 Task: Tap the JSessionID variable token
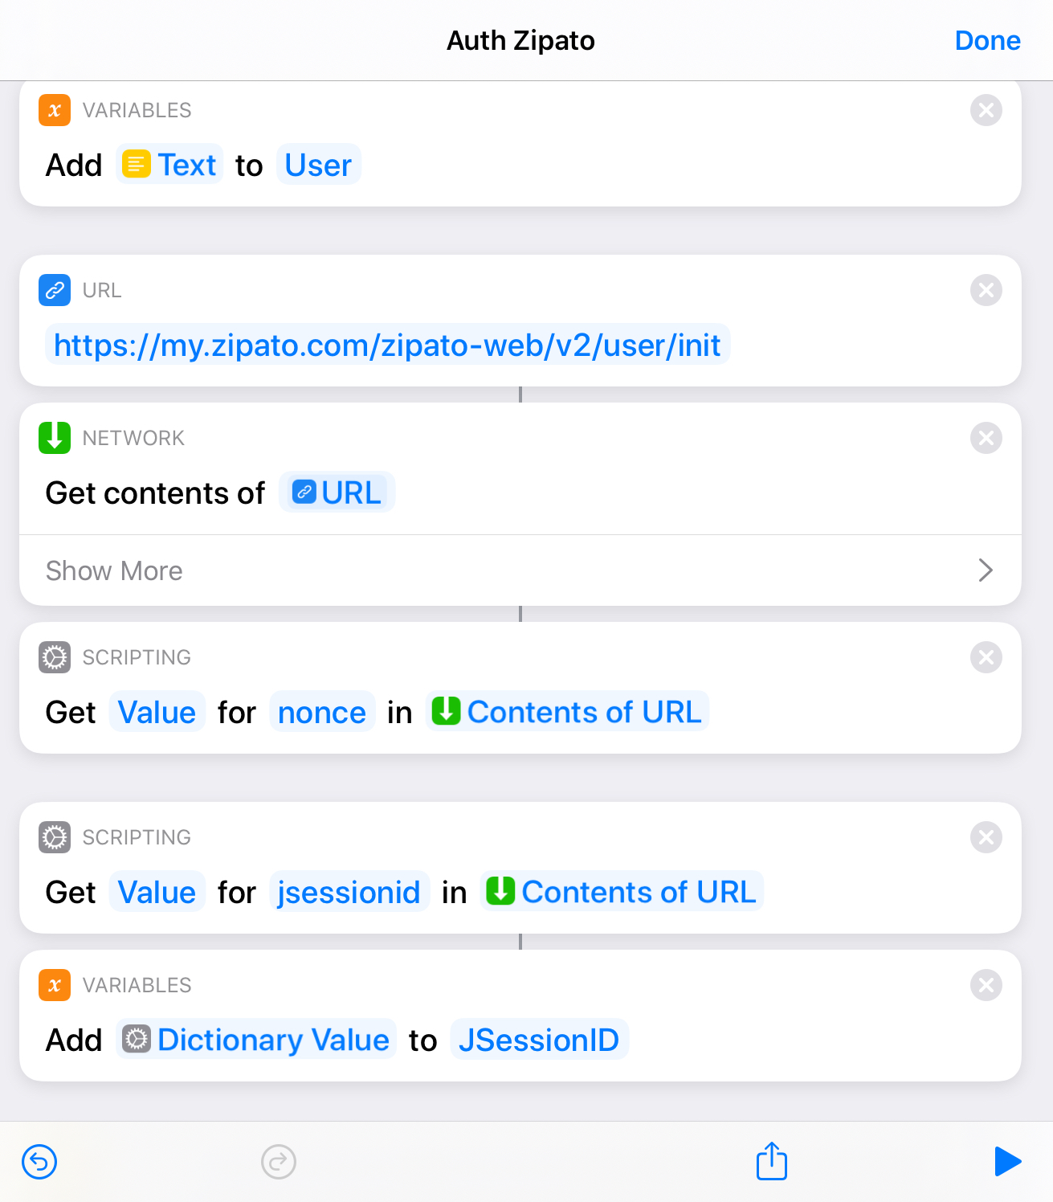click(539, 1040)
